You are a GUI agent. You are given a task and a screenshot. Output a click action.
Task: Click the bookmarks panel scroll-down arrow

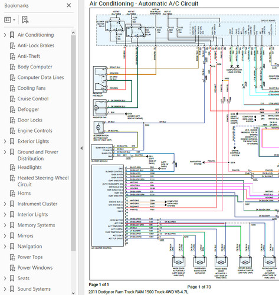coord(73,293)
